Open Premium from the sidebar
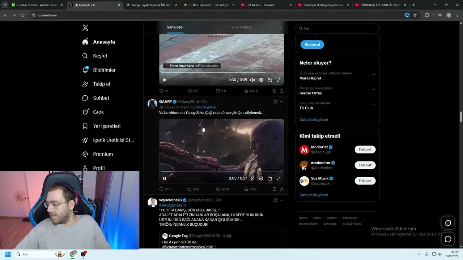Viewport: 463px width, 260px height. (x=98, y=154)
